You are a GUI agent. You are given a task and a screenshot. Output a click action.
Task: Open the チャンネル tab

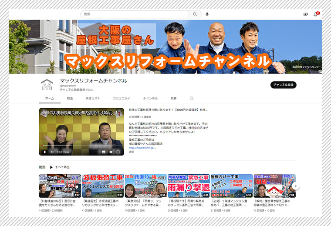point(150,98)
